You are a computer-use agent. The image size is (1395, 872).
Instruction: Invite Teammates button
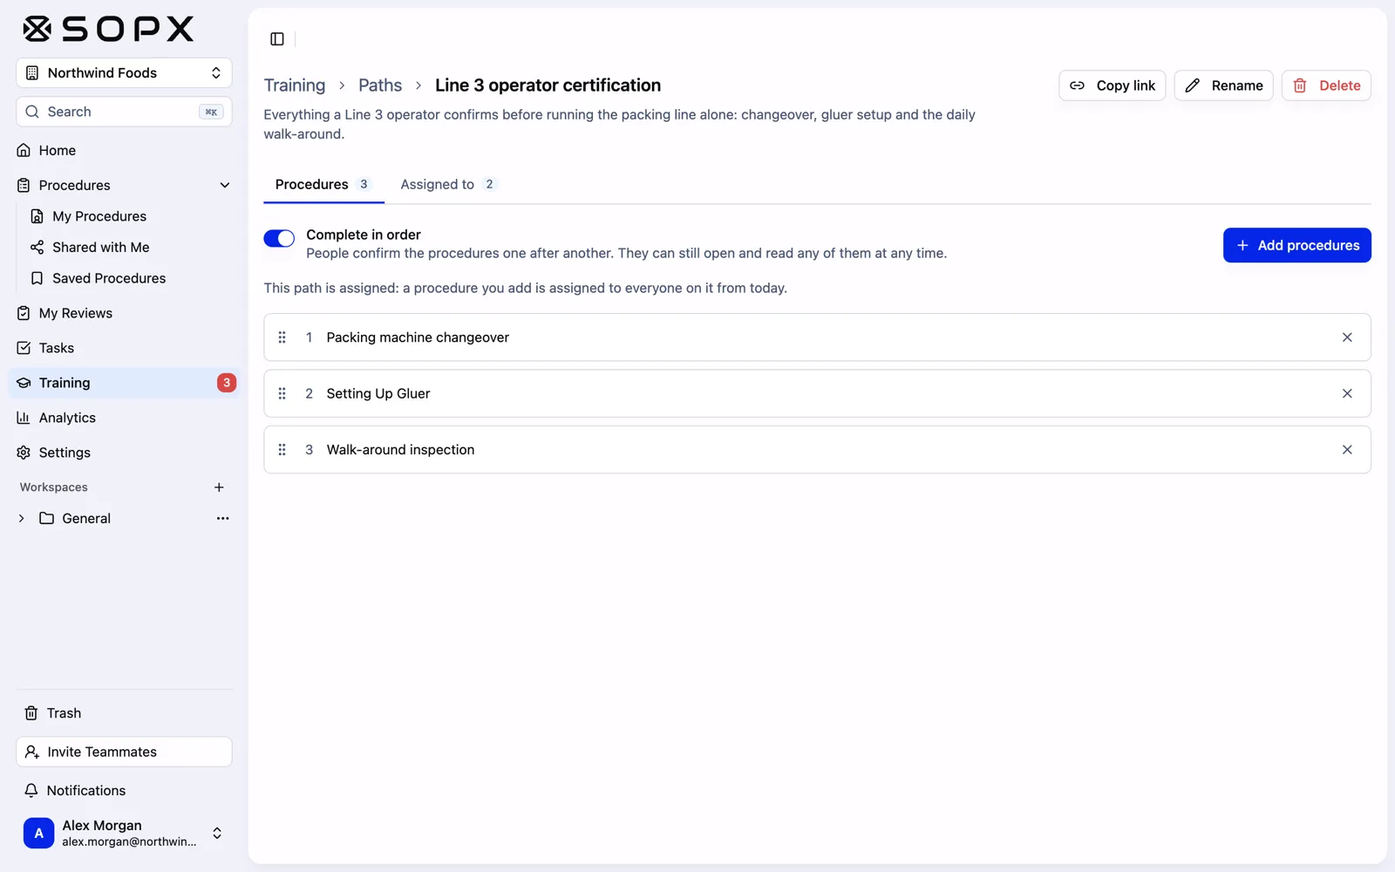point(124,752)
